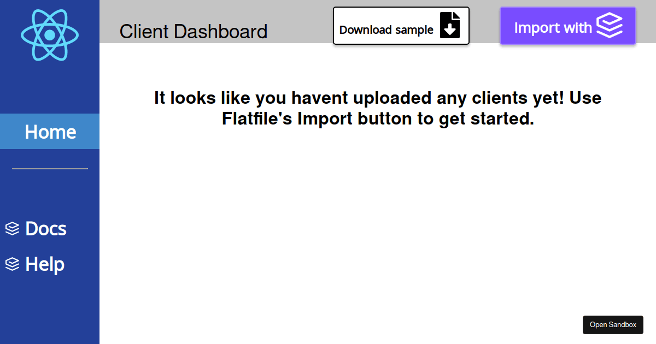Select the Home sidebar item
This screenshot has width=656, height=344.
coord(50,132)
